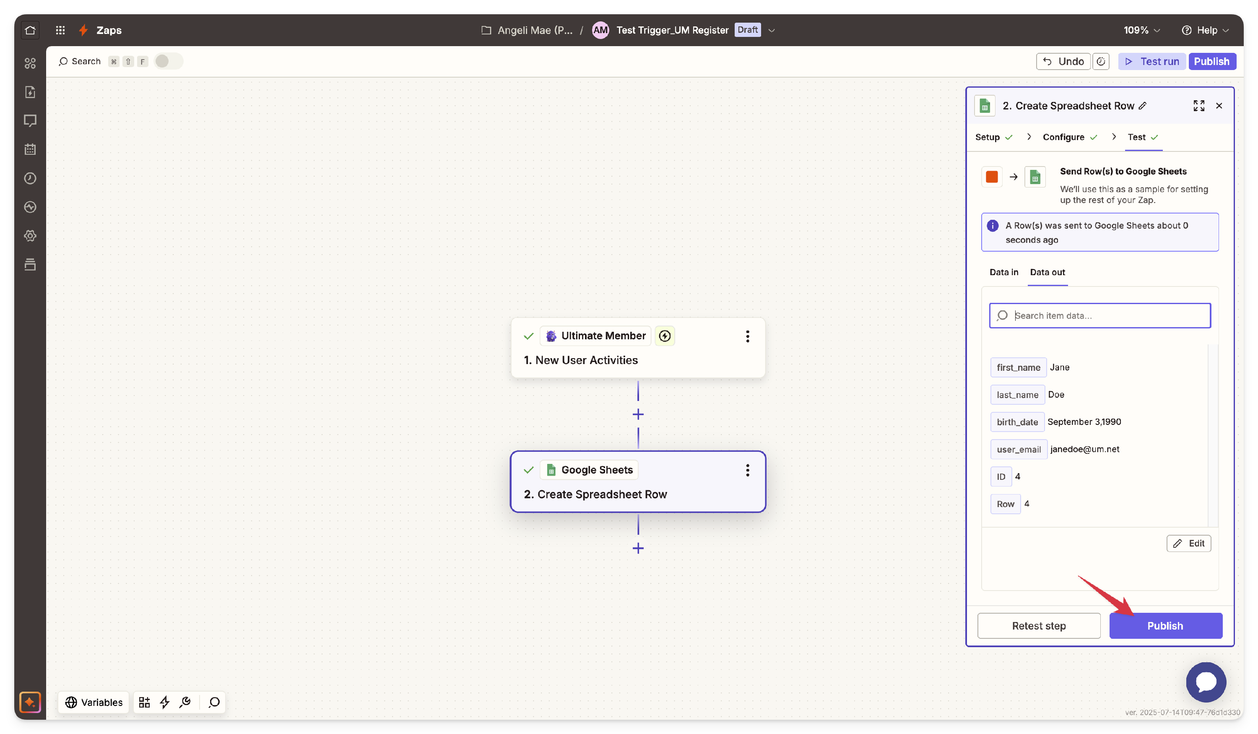Select the Test tab

[x=1143, y=137]
